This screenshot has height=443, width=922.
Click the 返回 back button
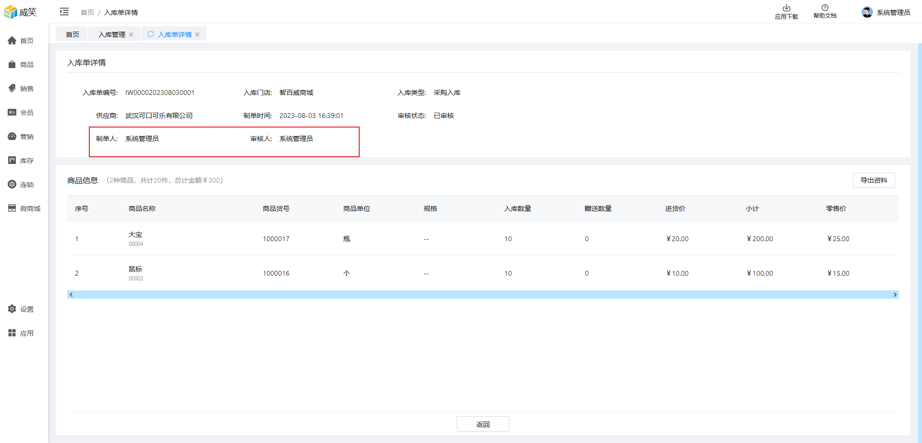point(483,424)
